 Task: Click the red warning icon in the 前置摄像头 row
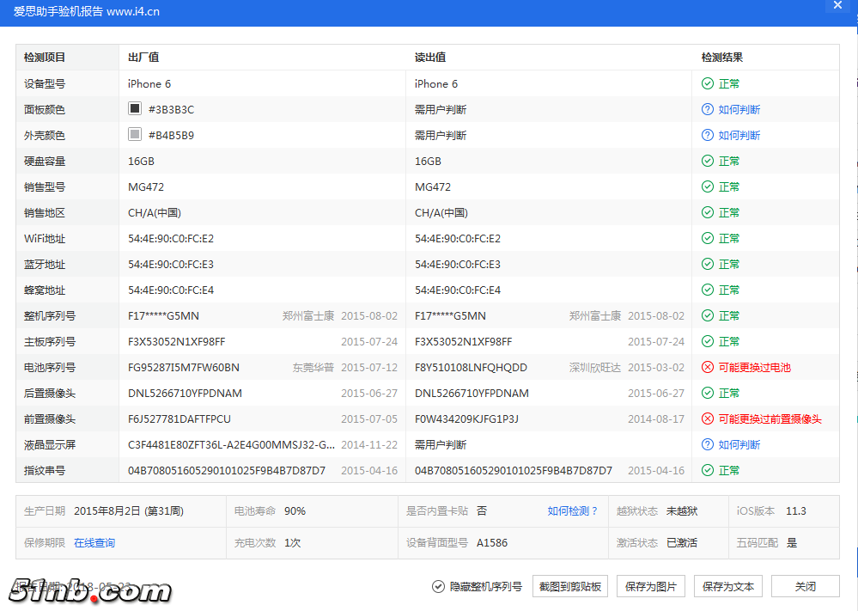(708, 419)
